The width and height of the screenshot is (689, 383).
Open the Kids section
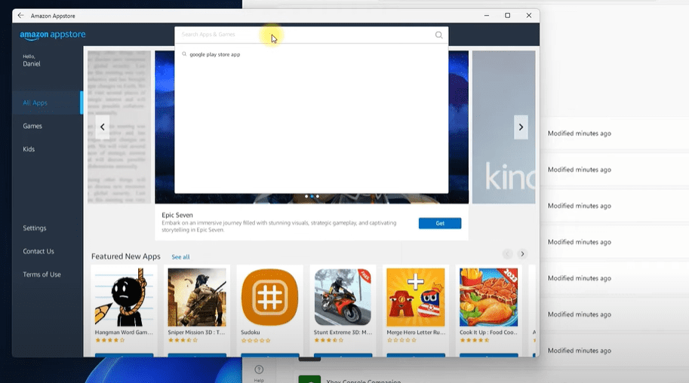click(x=29, y=149)
